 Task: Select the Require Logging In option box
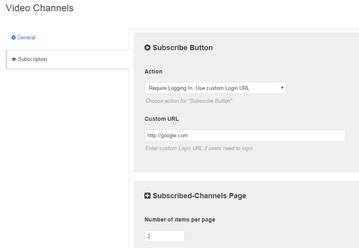[215, 88]
